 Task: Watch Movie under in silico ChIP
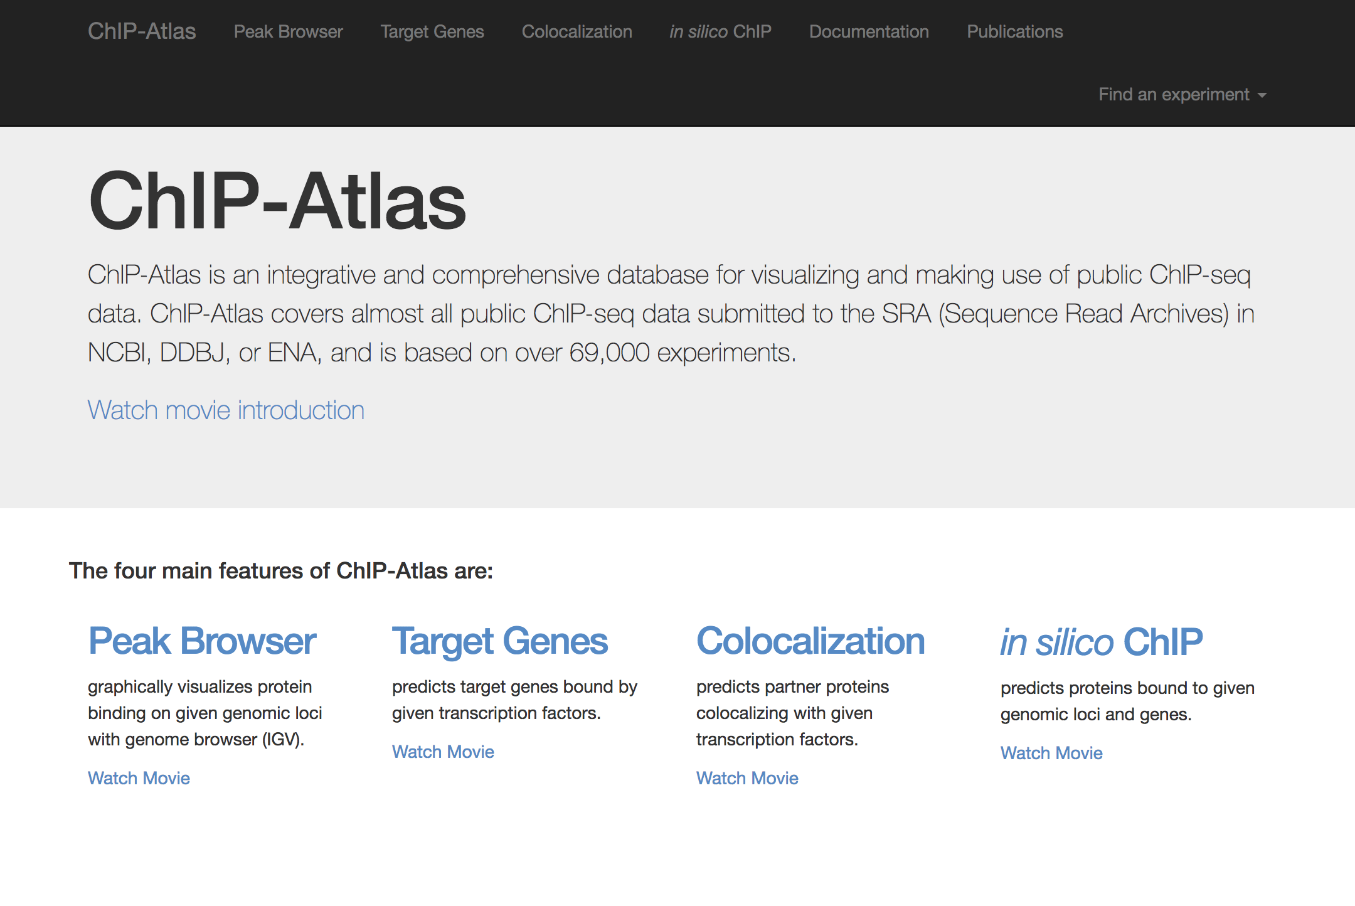pyautogui.click(x=1051, y=753)
